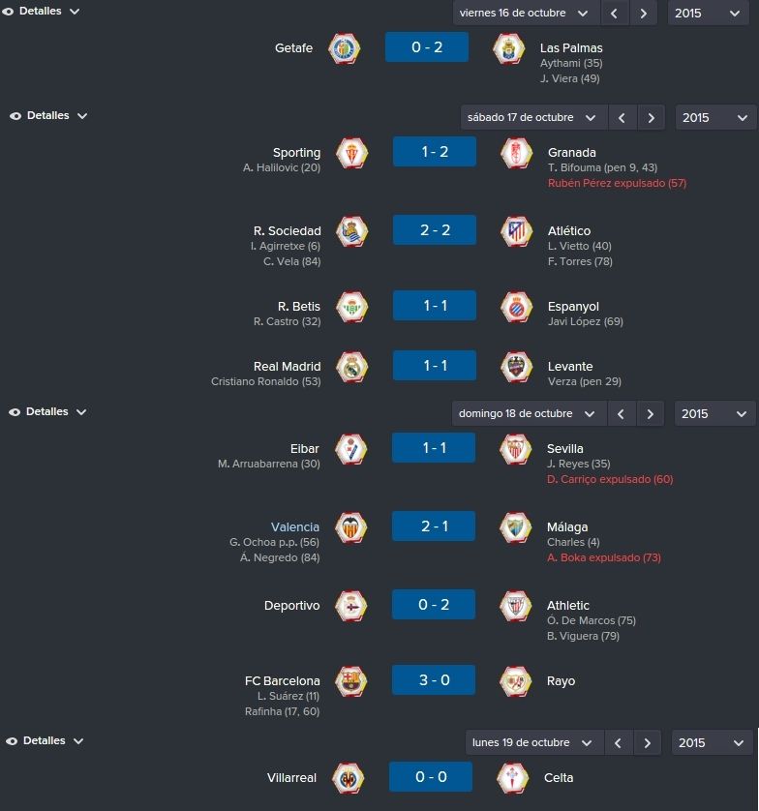Open the lunes 19 de octubre date selector
The height and width of the screenshot is (811, 759).
[x=534, y=743]
